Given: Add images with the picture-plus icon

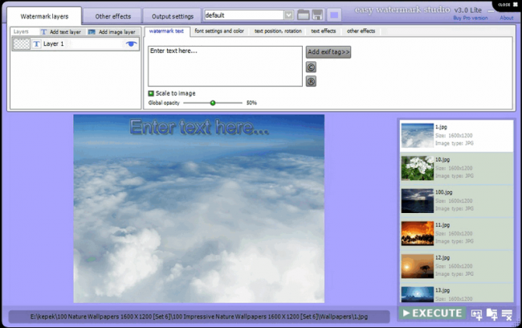Looking at the screenshot, I should coord(477,314).
